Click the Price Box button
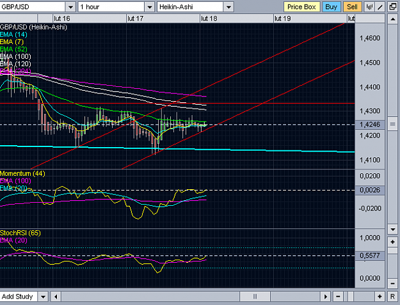Image resolution: width=400 pixels, height=305 pixels. pyautogui.click(x=301, y=7)
